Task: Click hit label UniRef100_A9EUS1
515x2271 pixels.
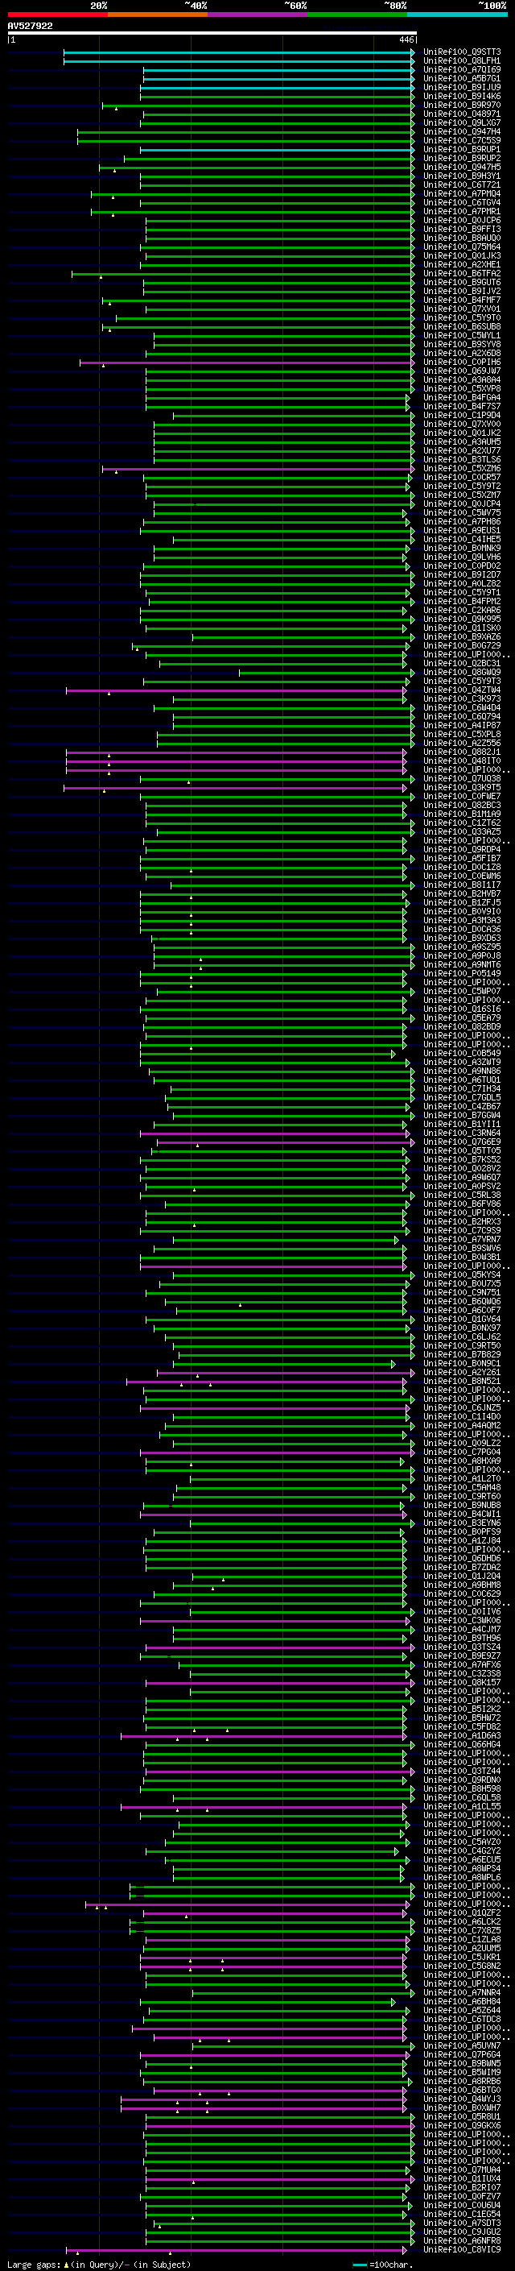Action: pyautogui.click(x=461, y=531)
